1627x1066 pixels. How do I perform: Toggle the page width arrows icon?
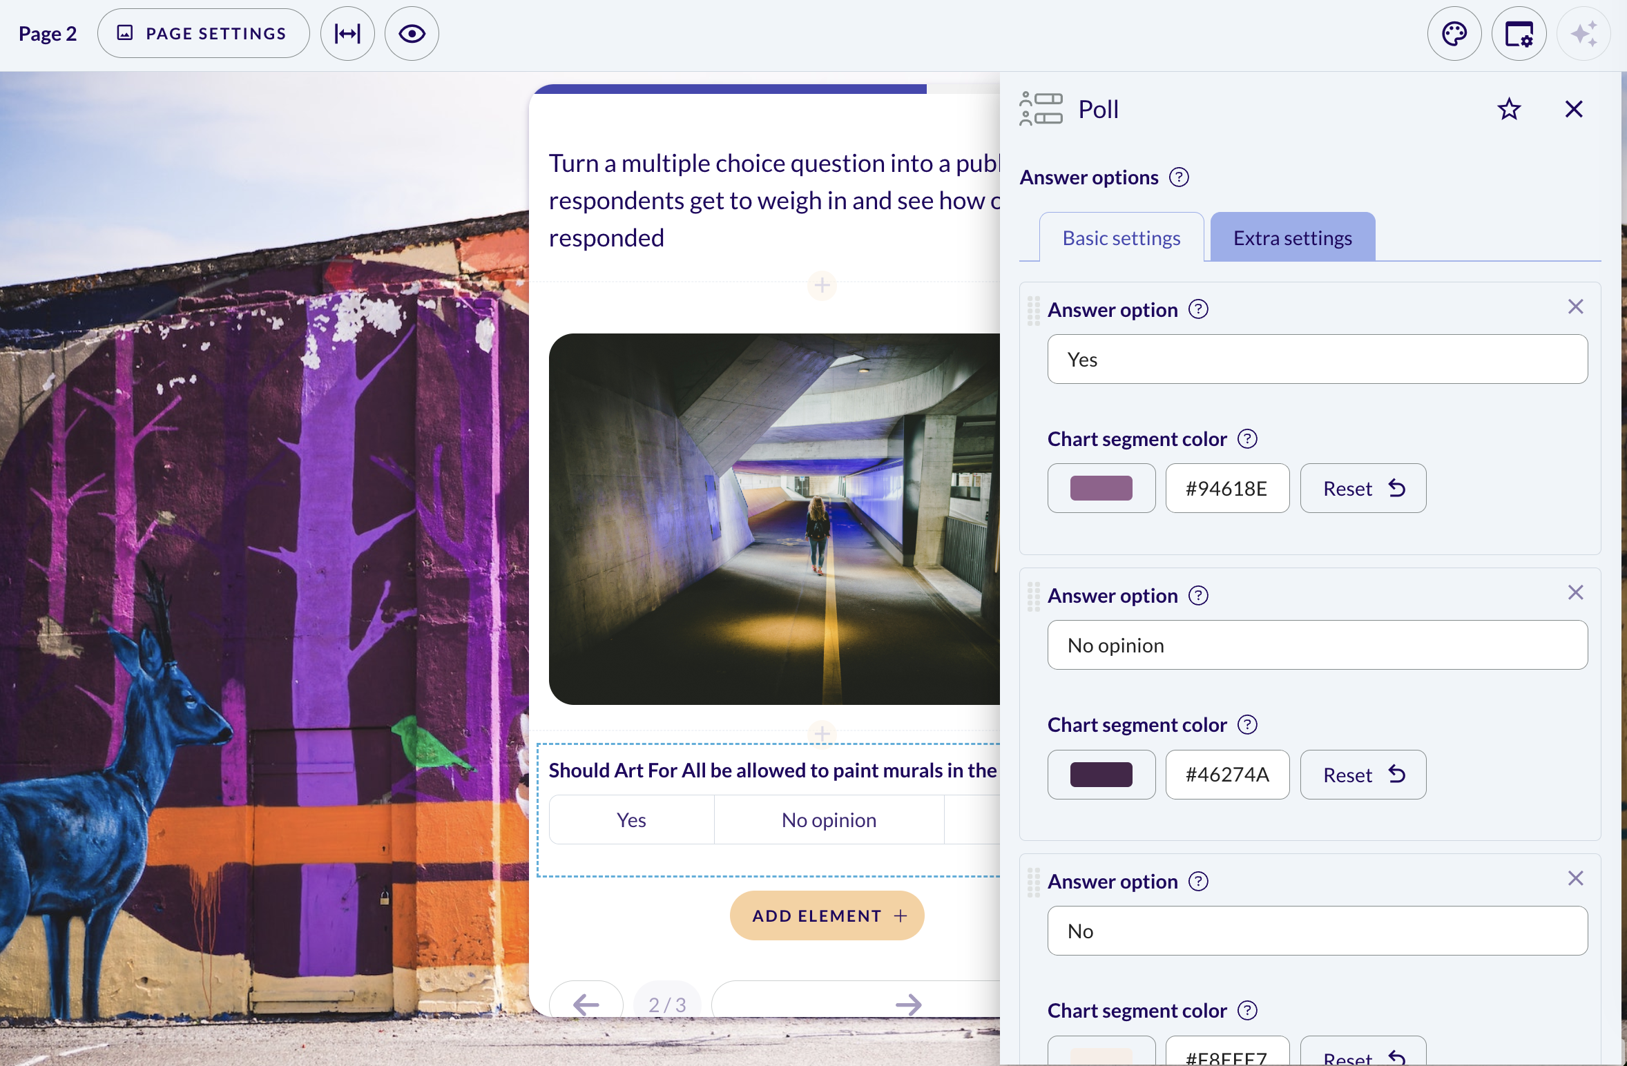(x=347, y=34)
